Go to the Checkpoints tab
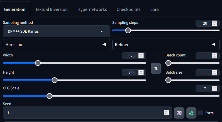 click(x=128, y=9)
